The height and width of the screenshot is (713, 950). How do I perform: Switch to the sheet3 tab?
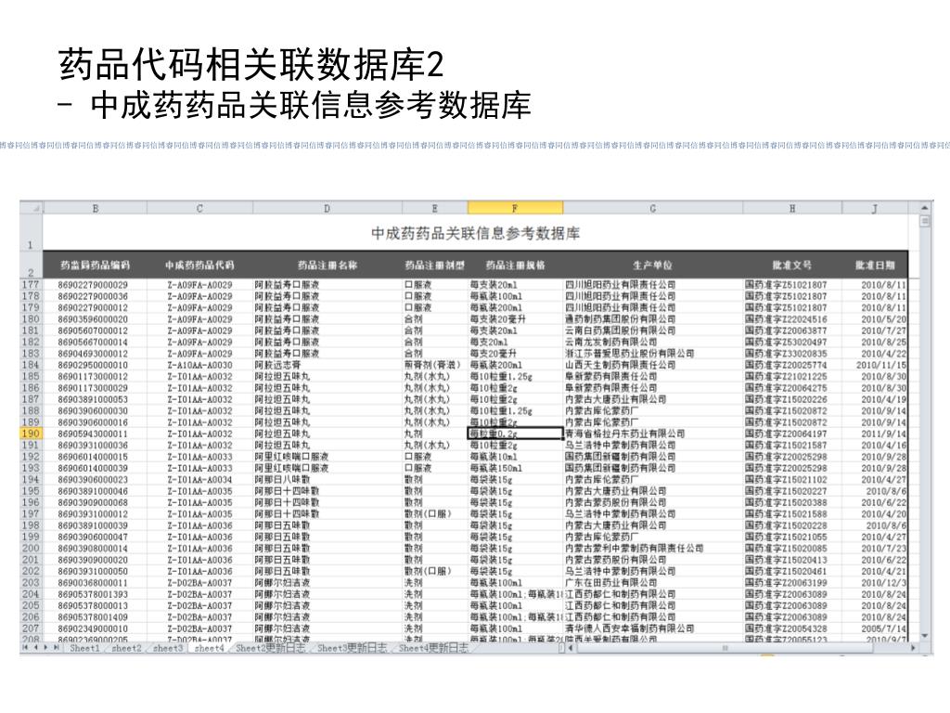(x=167, y=648)
